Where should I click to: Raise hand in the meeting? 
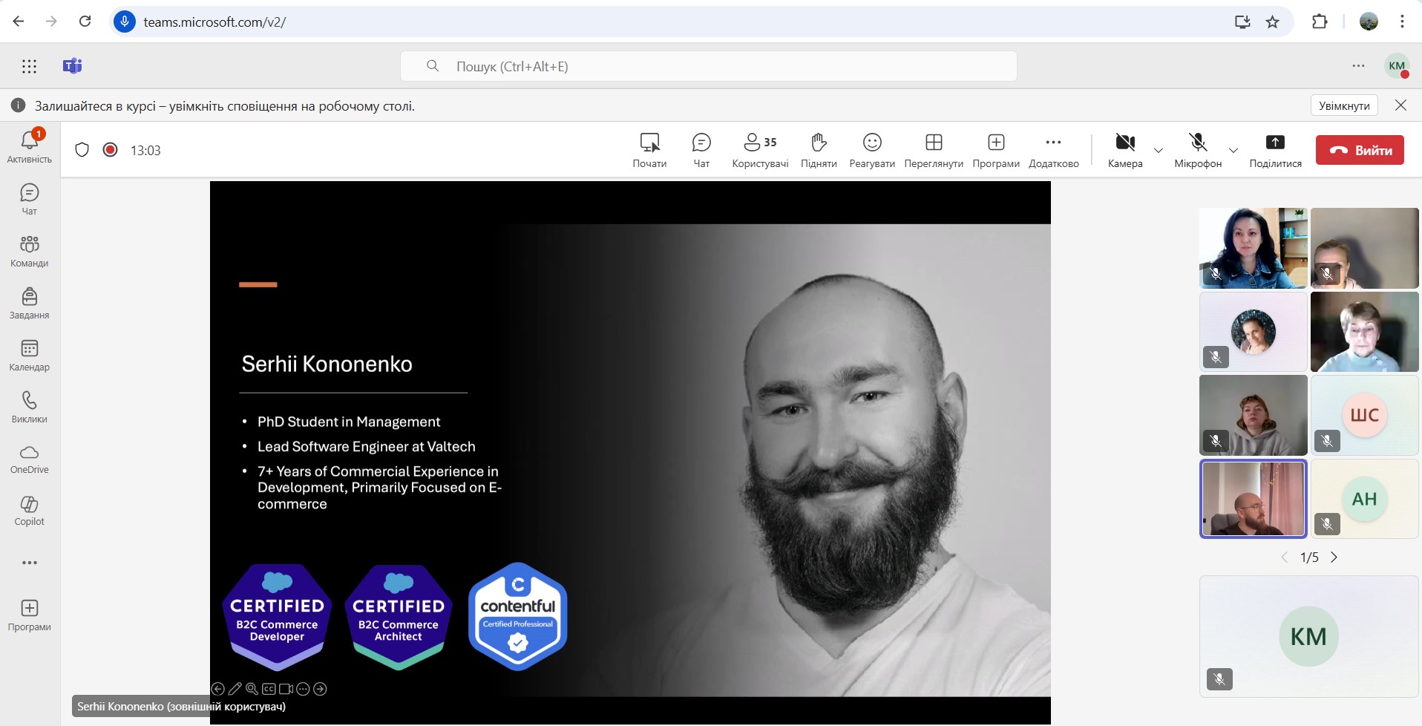819,149
